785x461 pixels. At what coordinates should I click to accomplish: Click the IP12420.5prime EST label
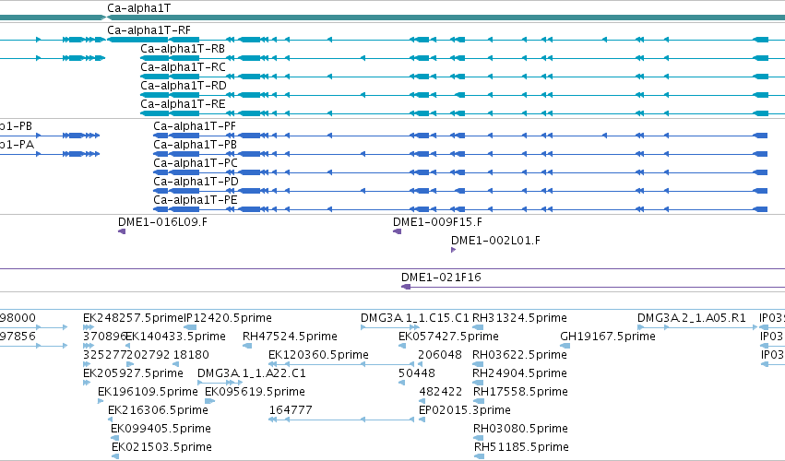[228, 318]
